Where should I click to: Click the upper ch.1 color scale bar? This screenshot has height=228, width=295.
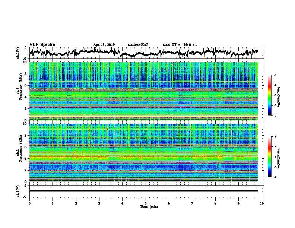[270, 95]
